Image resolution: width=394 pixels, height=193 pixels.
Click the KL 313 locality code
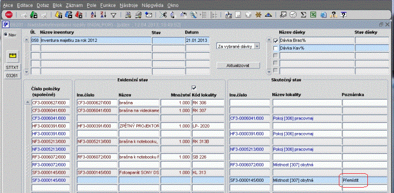point(208,172)
